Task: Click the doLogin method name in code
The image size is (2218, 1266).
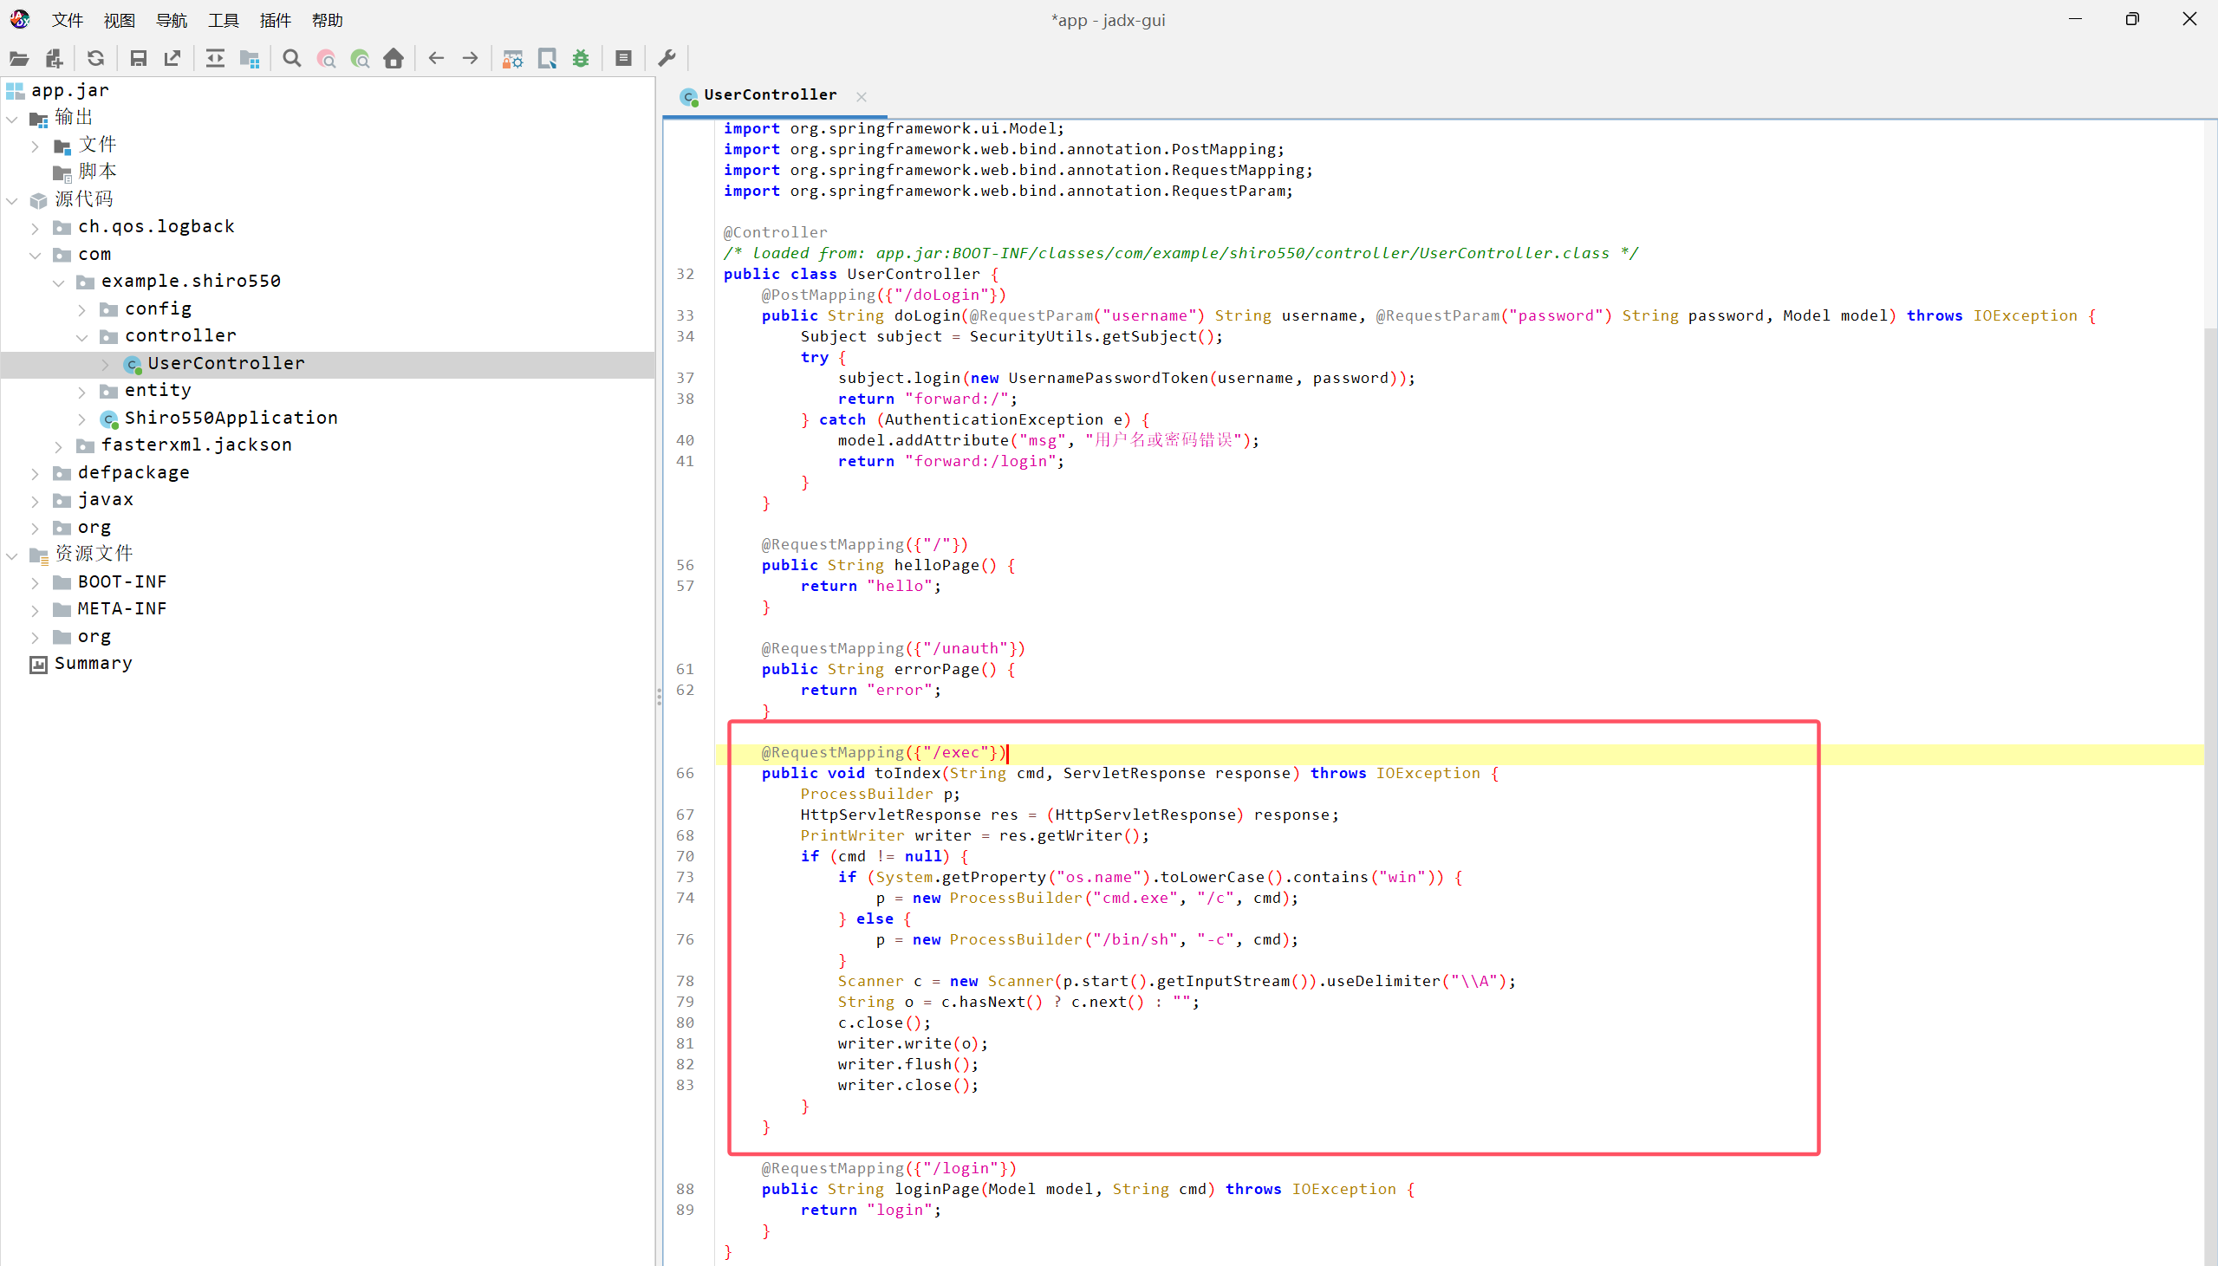Action: pyautogui.click(x=927, y=315)
